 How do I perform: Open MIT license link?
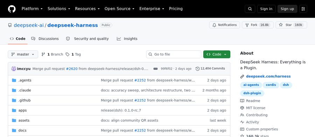click(253, 108)
